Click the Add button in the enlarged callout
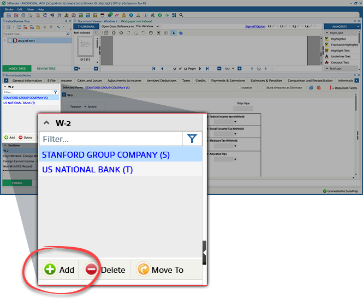The image size is (363, 299). (x=58, y=270)
